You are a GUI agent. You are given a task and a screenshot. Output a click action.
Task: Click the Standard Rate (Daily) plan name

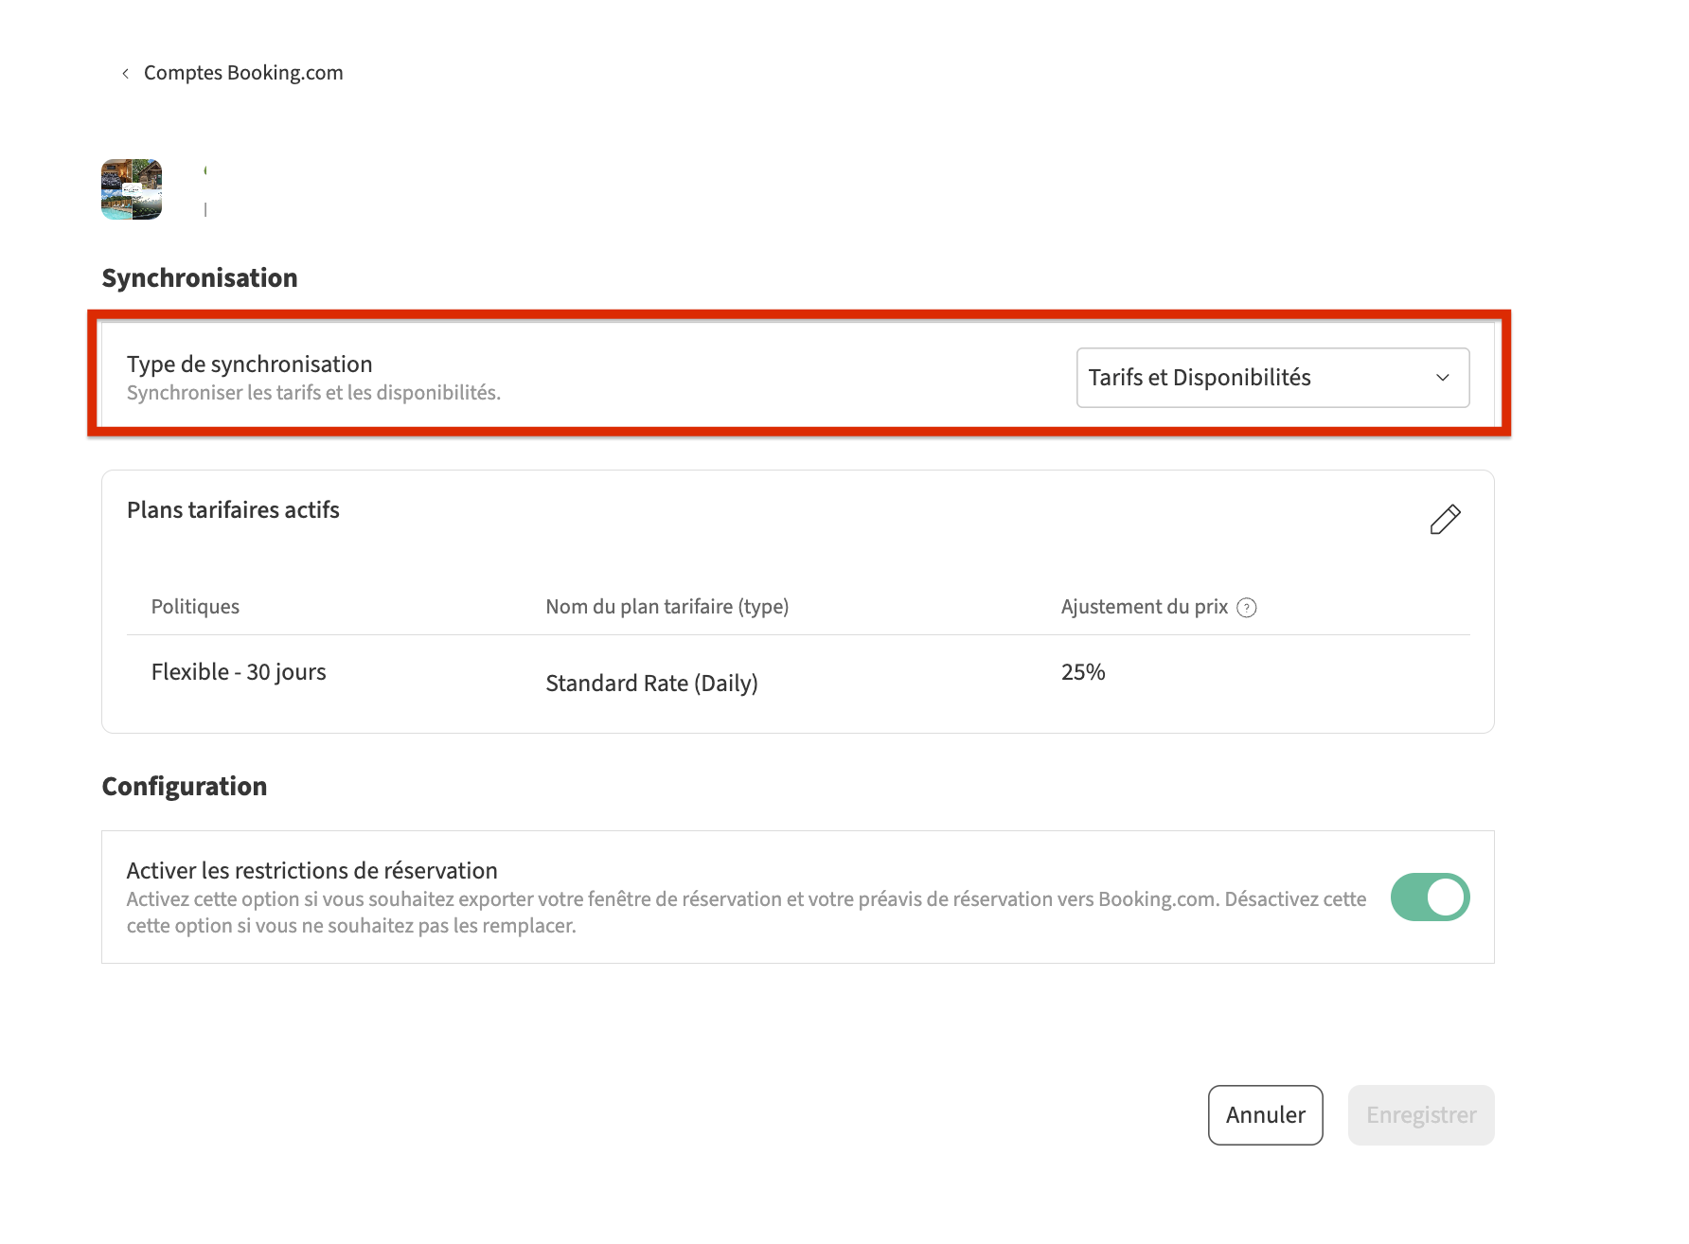pyautogui.click(x=651, y=684)
